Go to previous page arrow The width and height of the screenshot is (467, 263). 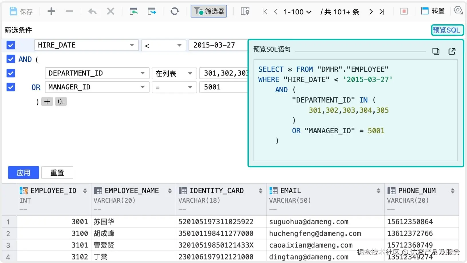tap(276, 12)
